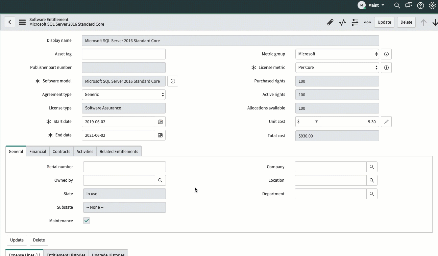The height and width of the screenshot is (256, 438).
Task: Switch to the Activities tab
Action: tap(85, 151)
